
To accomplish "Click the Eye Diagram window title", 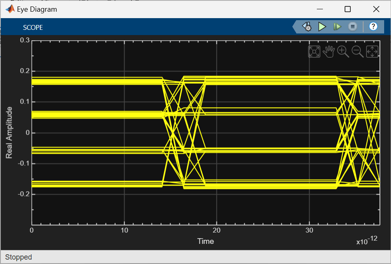I will (x=37, y=9).
